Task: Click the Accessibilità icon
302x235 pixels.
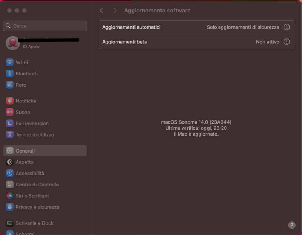Action: coord(10,173)
